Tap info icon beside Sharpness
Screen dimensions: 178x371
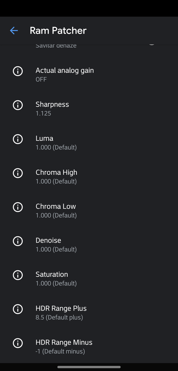(18, 105)
